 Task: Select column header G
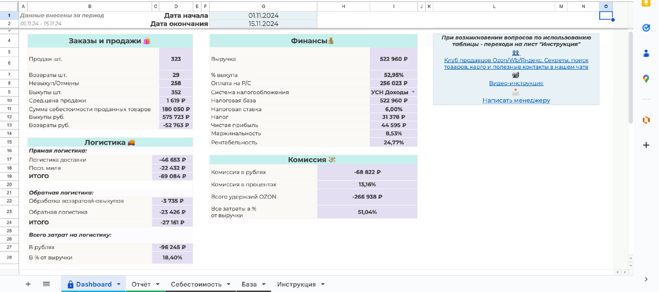point(264,6)
